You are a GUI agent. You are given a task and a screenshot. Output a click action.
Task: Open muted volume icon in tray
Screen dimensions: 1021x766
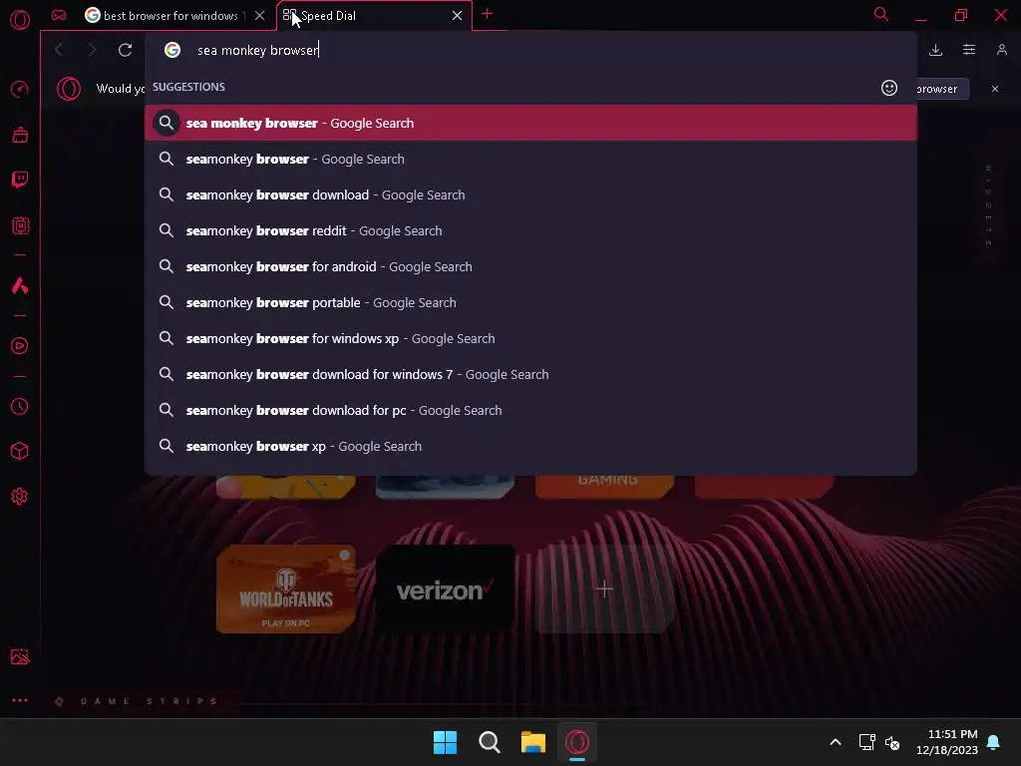point(892,742)
